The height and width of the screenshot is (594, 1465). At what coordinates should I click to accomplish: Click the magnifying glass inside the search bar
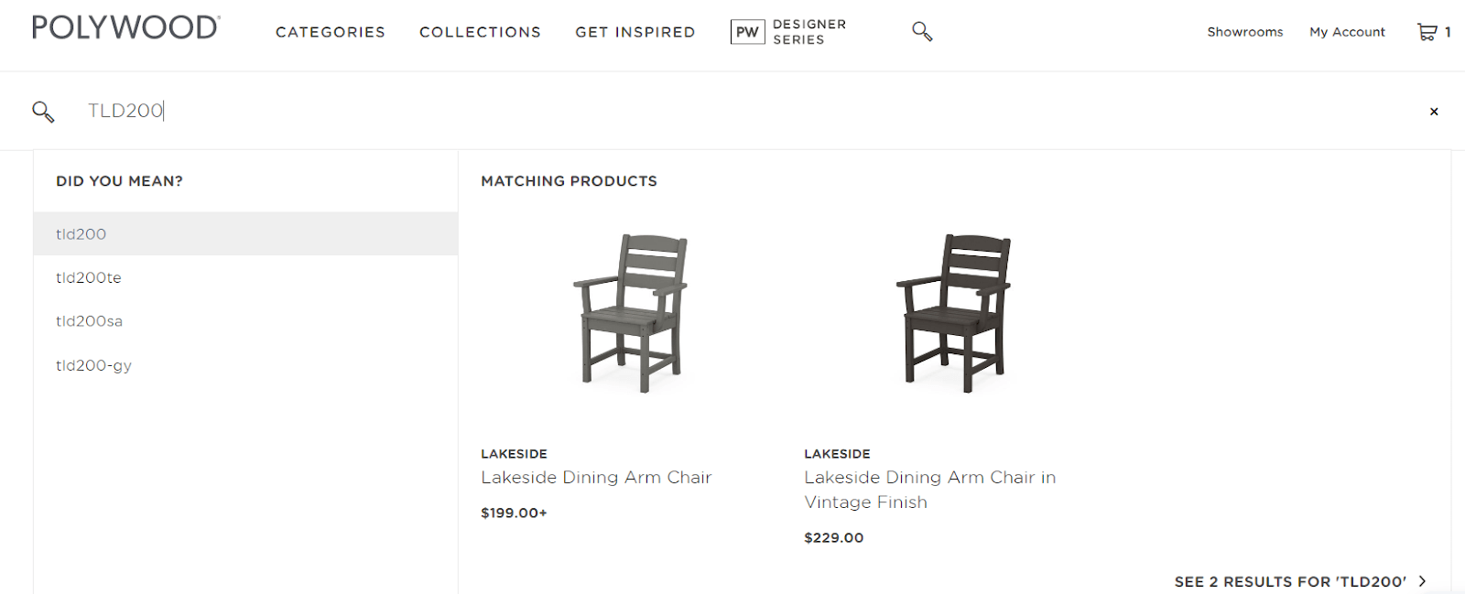(x=43, y=111)
